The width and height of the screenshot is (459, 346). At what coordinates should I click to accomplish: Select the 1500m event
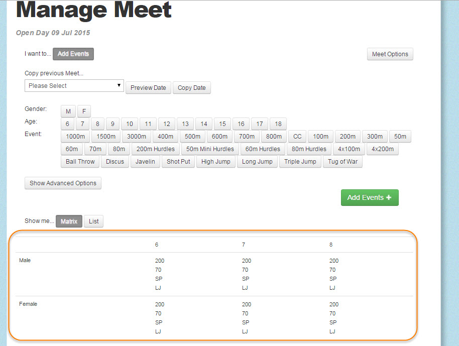[106, 137]
